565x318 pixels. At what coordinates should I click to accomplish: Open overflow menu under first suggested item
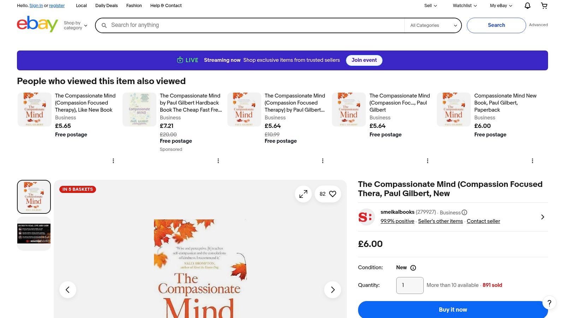coord(113,161)
